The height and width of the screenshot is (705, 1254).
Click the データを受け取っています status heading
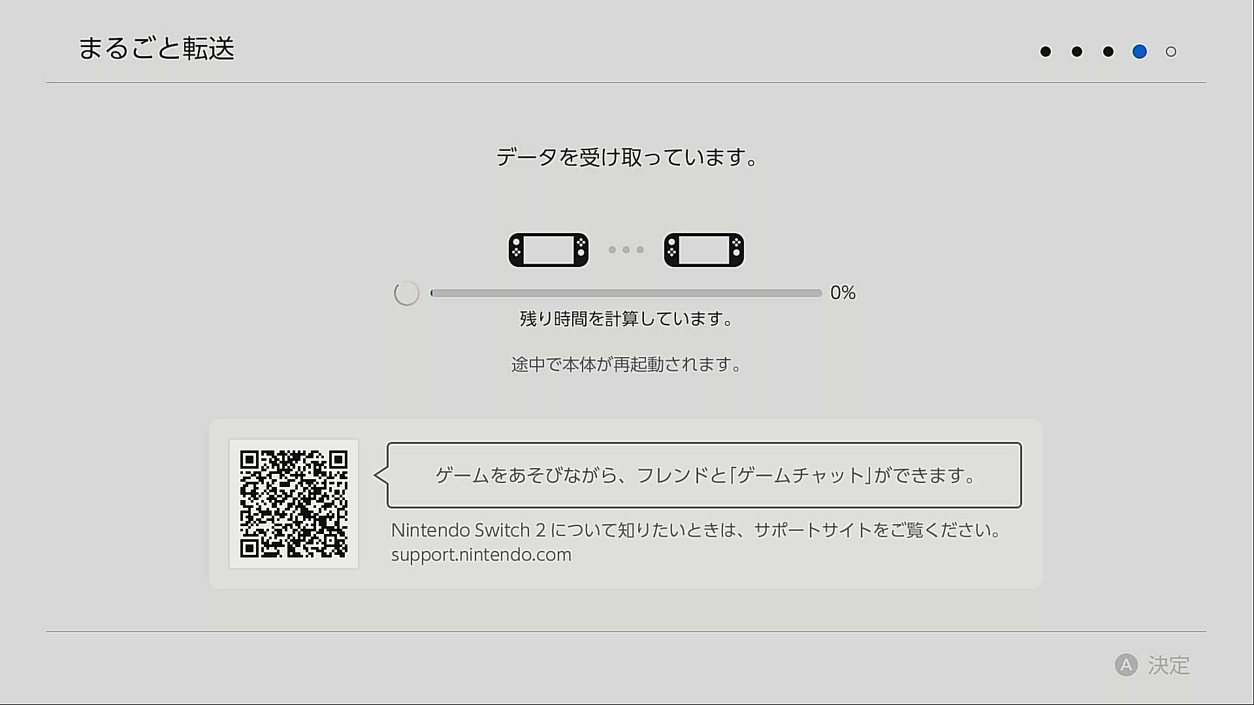626,157
